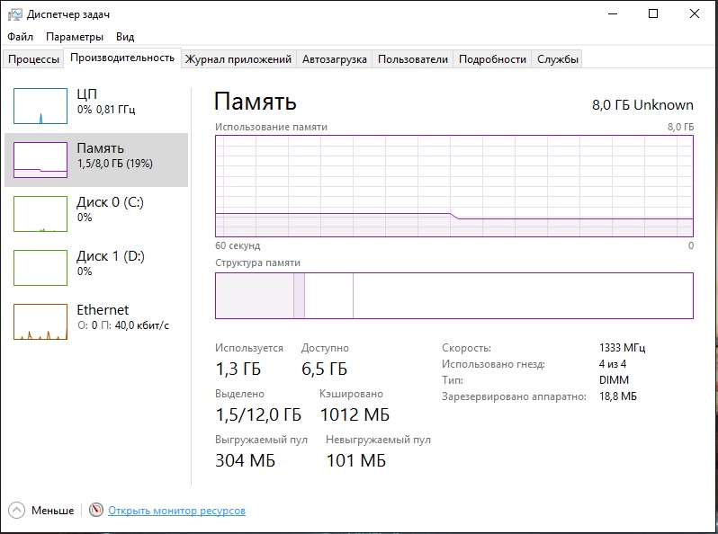Click the Task Manager title bar icon
This screenshot has height=534, width=718.
pyautogui.click(x=14, y=13)
